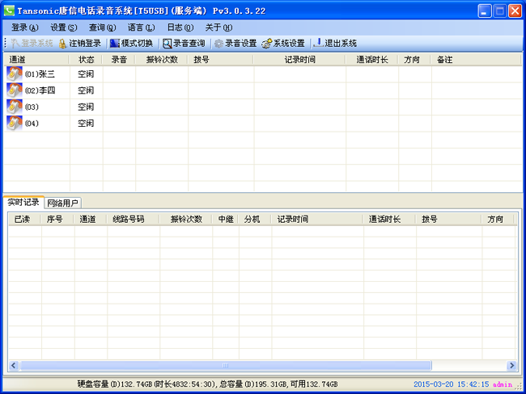Open the 语言 language menu
Viewport: 526px width, 394px height.
[x=141, y=27]
